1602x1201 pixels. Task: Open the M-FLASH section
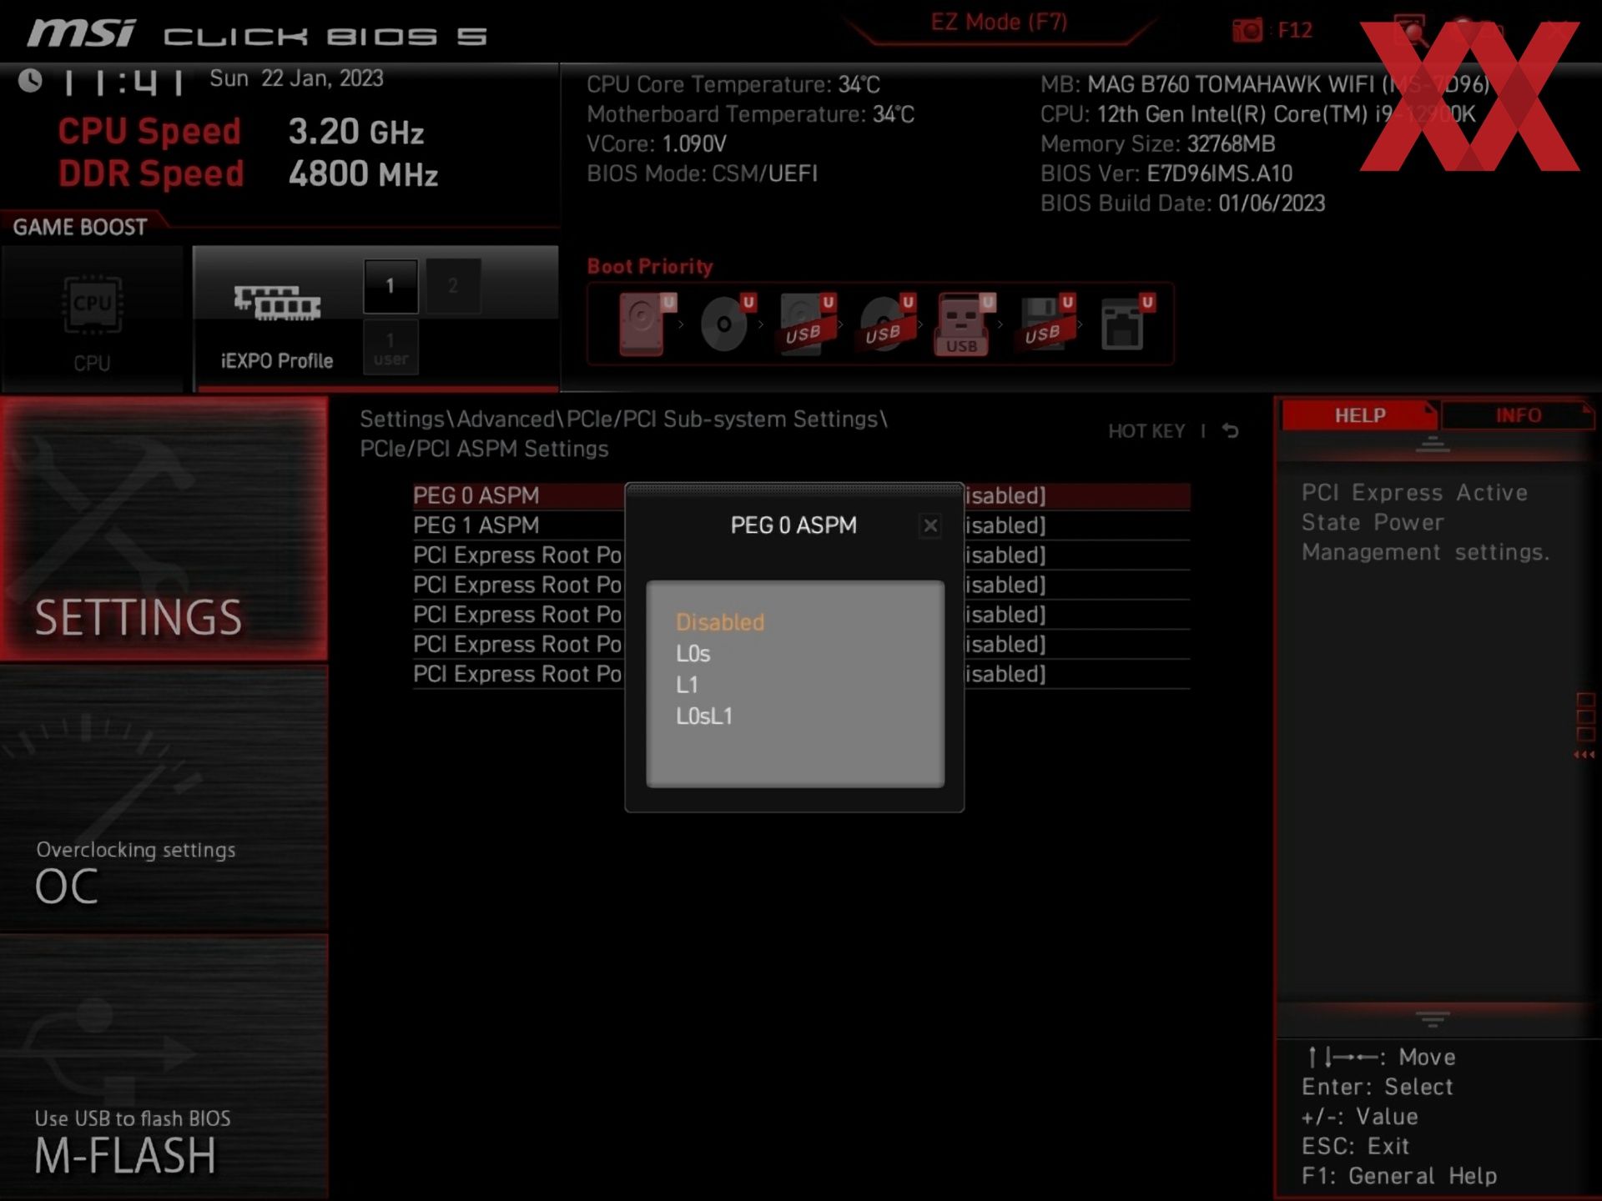(164, 1067)
